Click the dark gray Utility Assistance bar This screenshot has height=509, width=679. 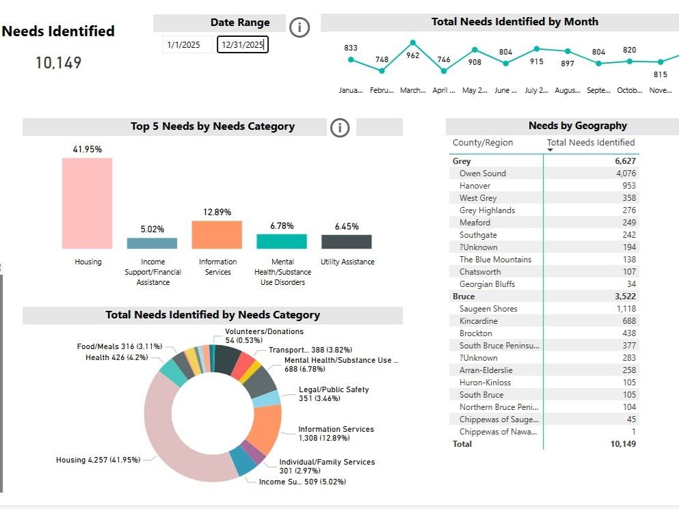(x=347, y=242)
